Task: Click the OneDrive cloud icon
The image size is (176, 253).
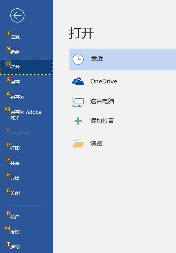Action: pyautogui.click(x=78, y=81)
